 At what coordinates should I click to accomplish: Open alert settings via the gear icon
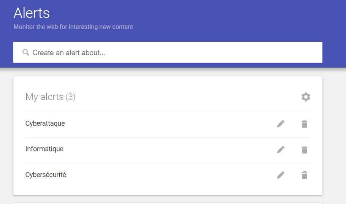(306, 97)
